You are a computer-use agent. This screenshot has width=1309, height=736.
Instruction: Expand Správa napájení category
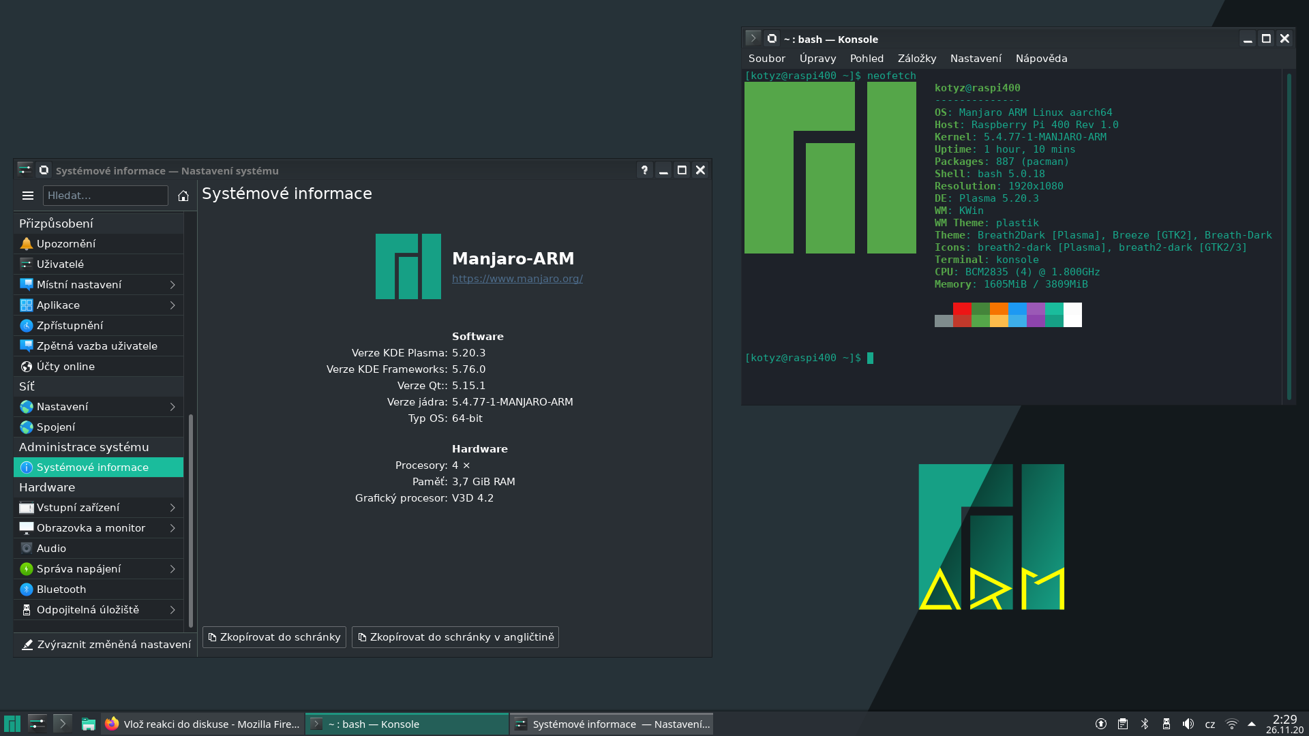(x=98, y=569)
